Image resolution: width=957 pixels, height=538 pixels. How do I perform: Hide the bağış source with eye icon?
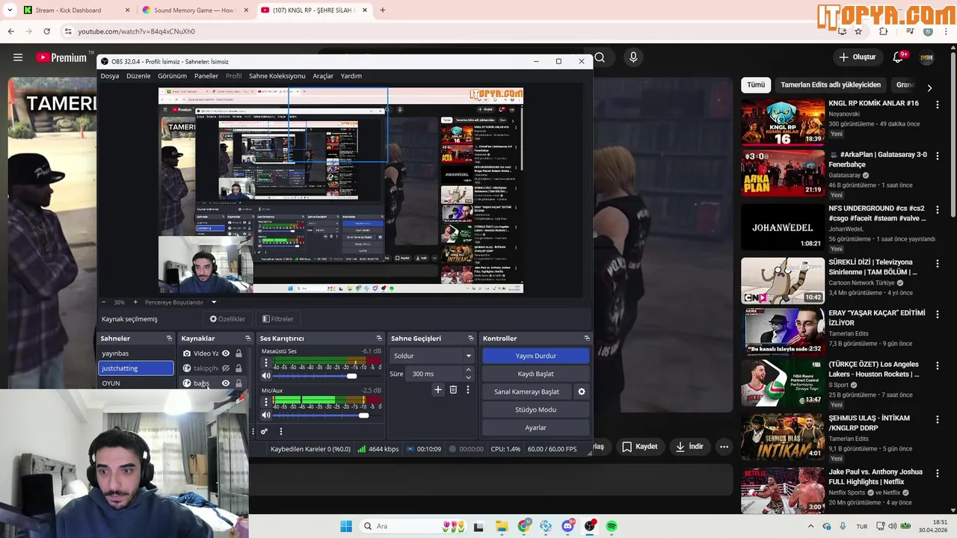(226, 383)
